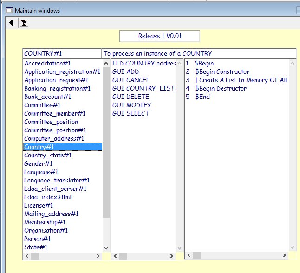This screenshot has height=273, width=300.
Task: Select the GUI ADD event
Action: [125, 71]
